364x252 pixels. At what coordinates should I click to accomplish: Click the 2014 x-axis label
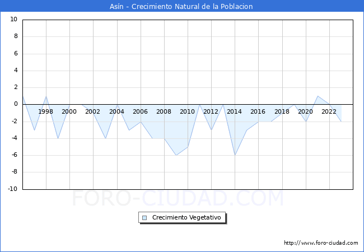point(234,111)
